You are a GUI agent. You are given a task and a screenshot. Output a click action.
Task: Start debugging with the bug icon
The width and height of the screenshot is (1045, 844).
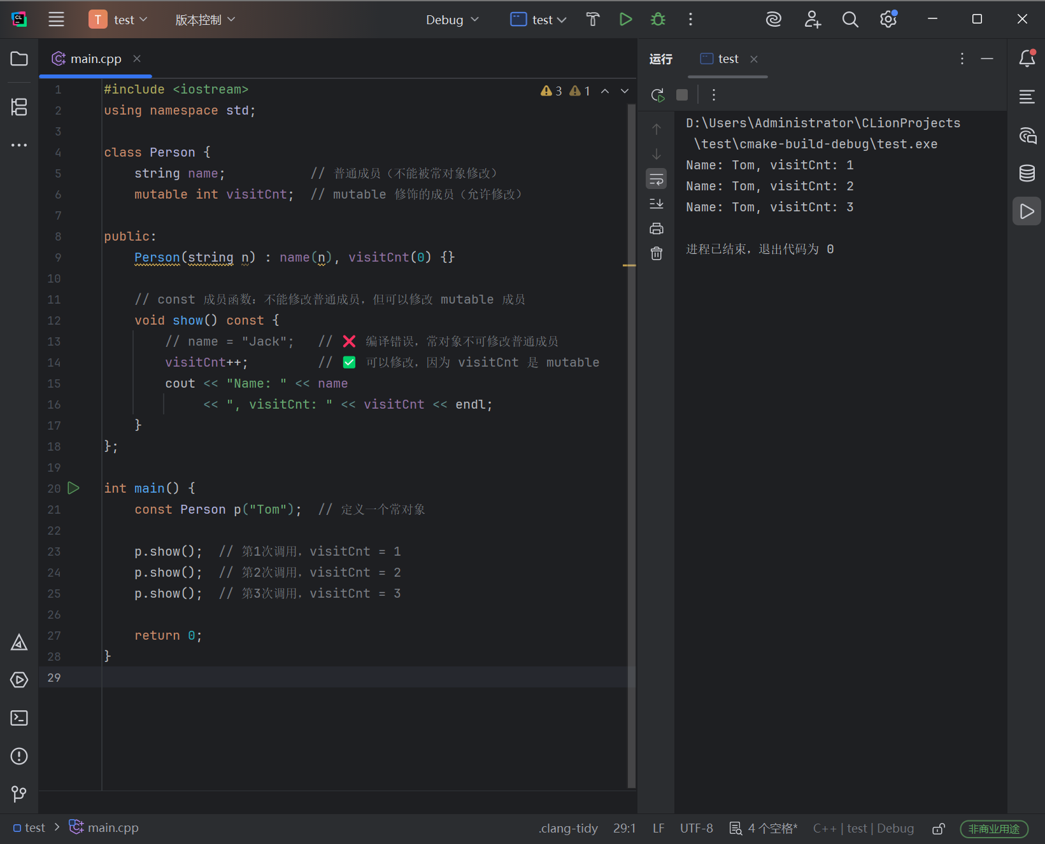point(658,20)
